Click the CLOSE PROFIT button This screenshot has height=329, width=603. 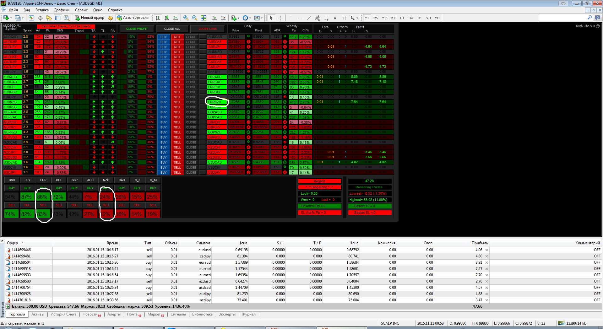(137, 29)
